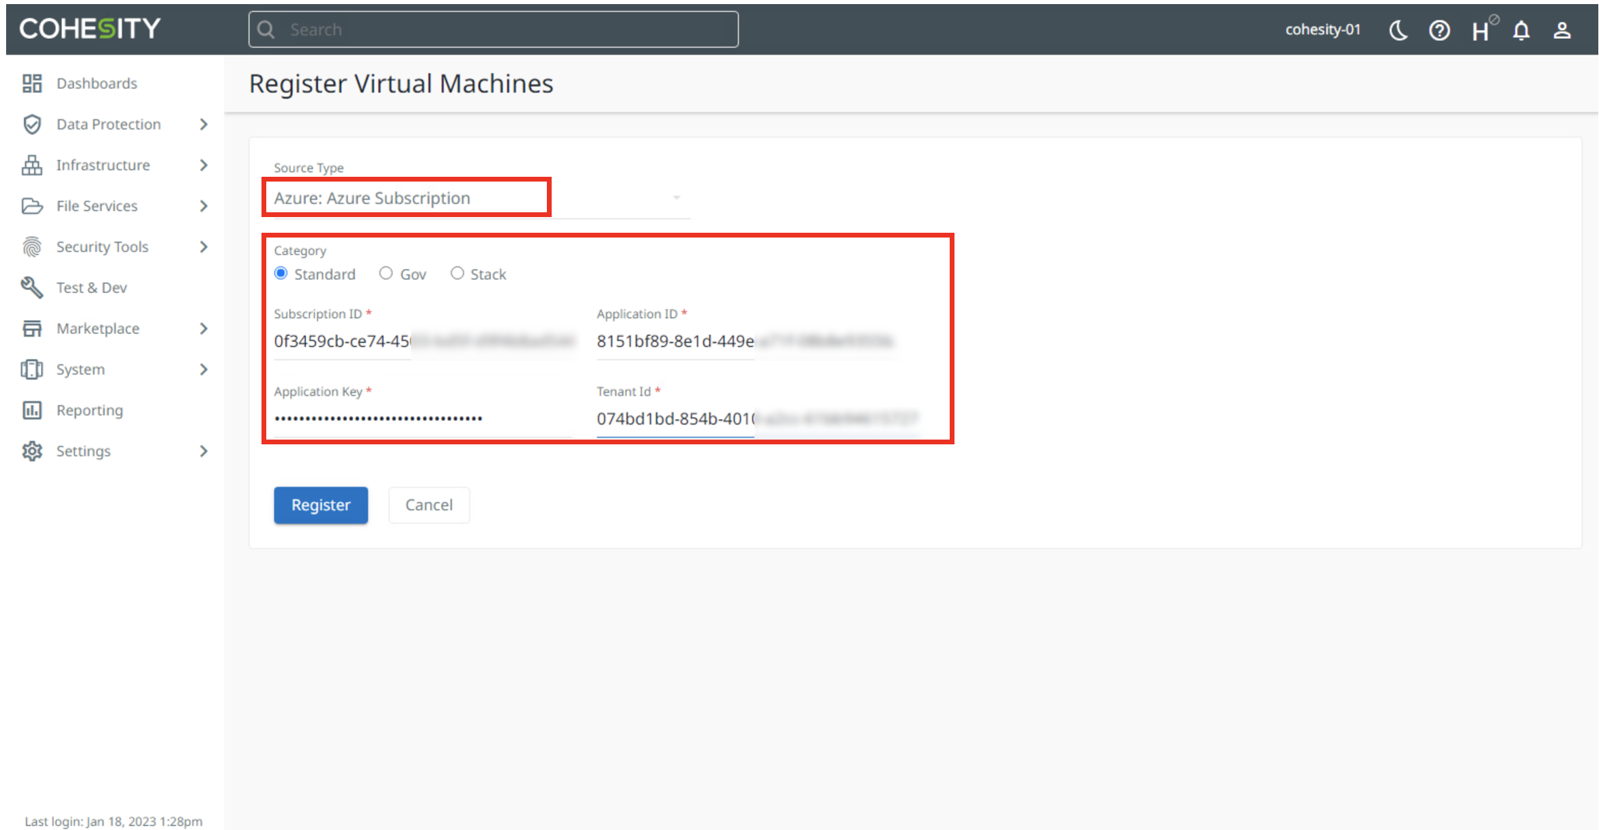The image size is (1599, 830).
Task: Click the Reporting chart icon
Action: point(32,410)
